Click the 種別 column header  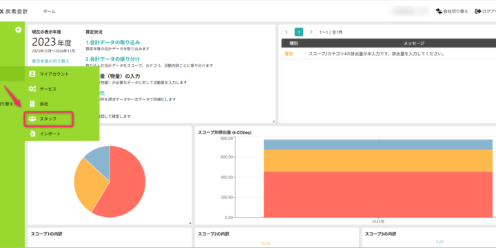tap(293, 43)
